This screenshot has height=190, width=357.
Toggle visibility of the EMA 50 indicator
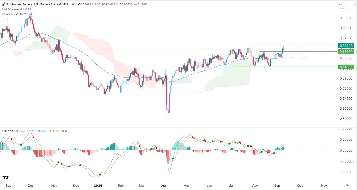pos(10,9)
